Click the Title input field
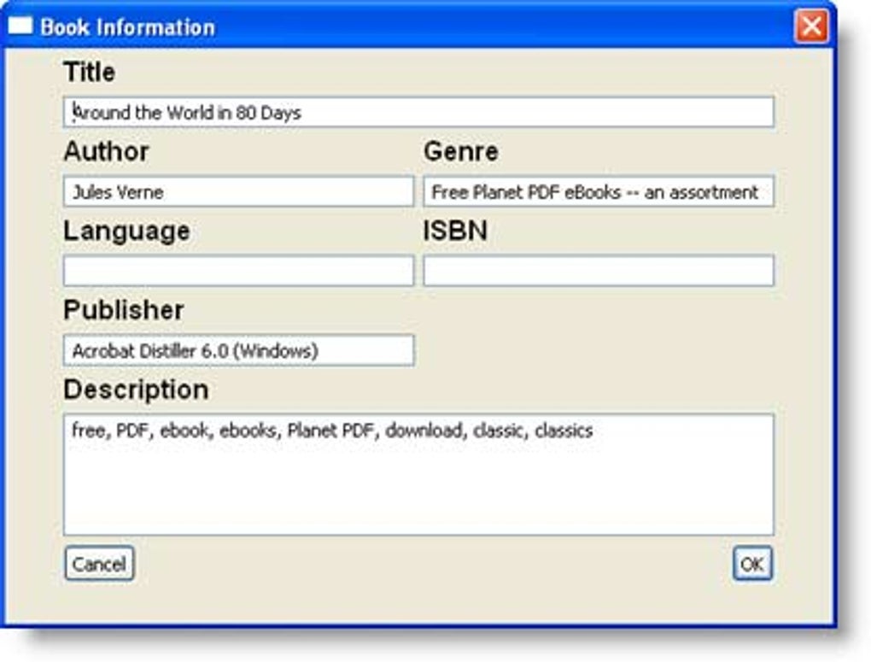This screenshot has width=871, height=662. click(418, 113)
